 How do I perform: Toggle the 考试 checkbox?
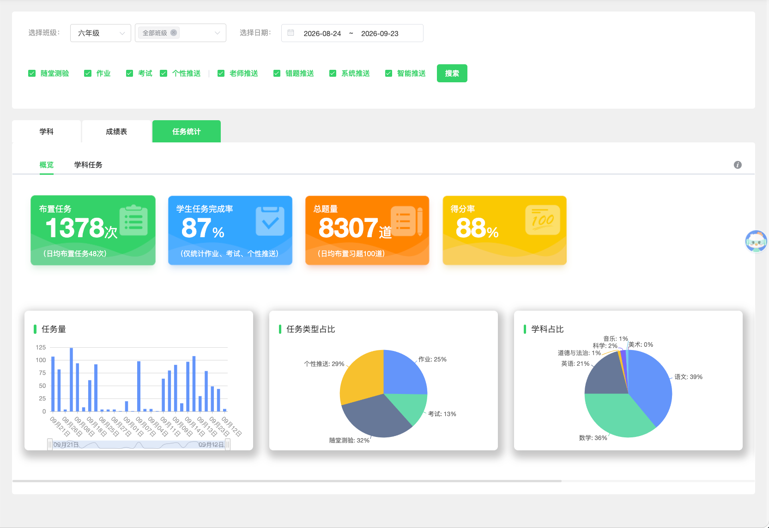129,73
